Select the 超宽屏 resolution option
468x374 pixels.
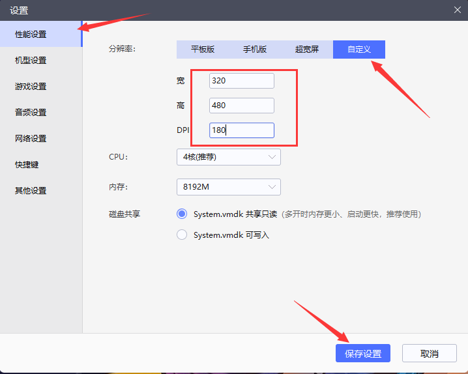[307, 50]
